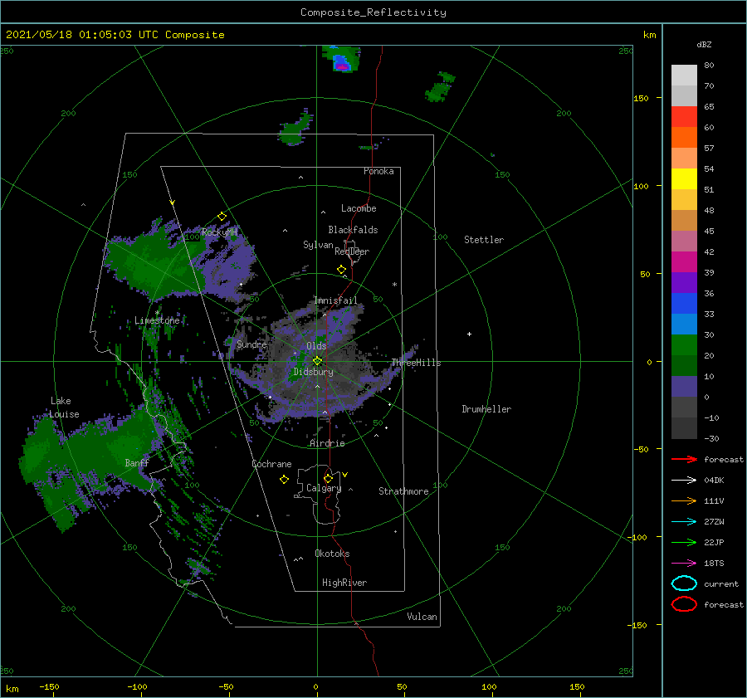This screenshot has width=747, height=698.
Task: Click the 2021/05/18 01:05:03 UTC timestamp
Action: 89,35
